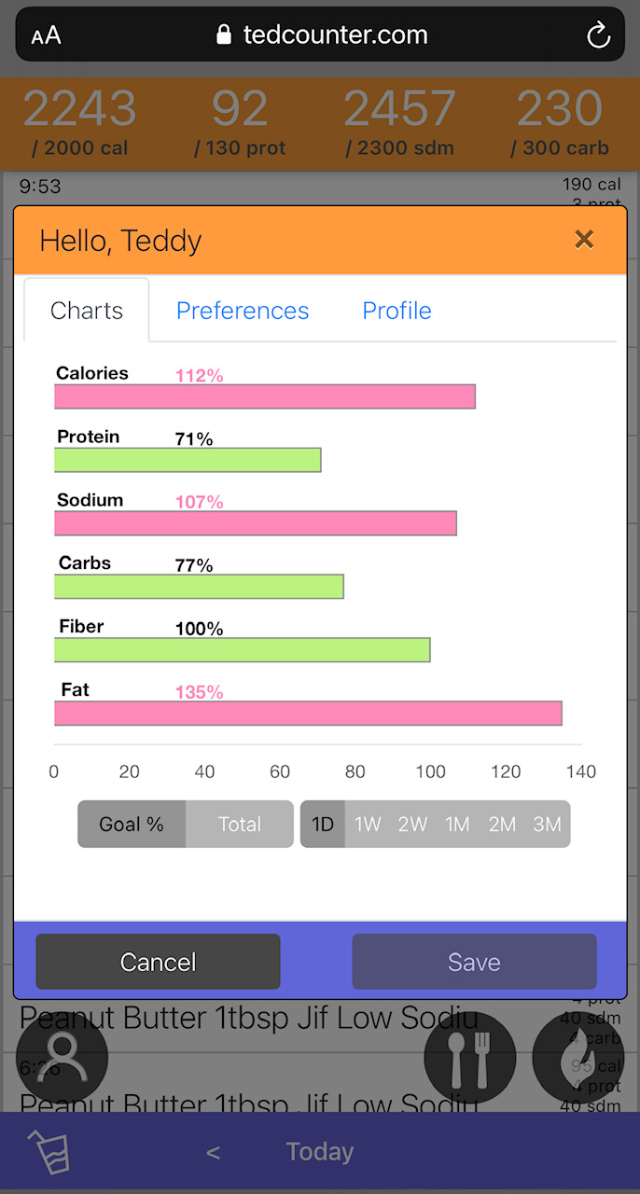Screen dimensions: 640x1194
Task: Open the Profile tab
Action: click(397, 311)
